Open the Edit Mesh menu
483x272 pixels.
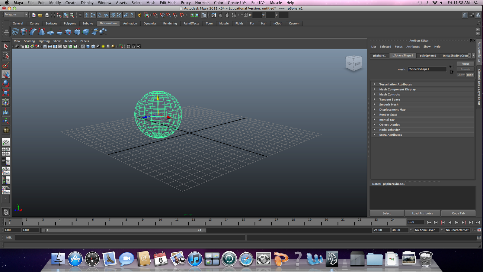(168, 3)
